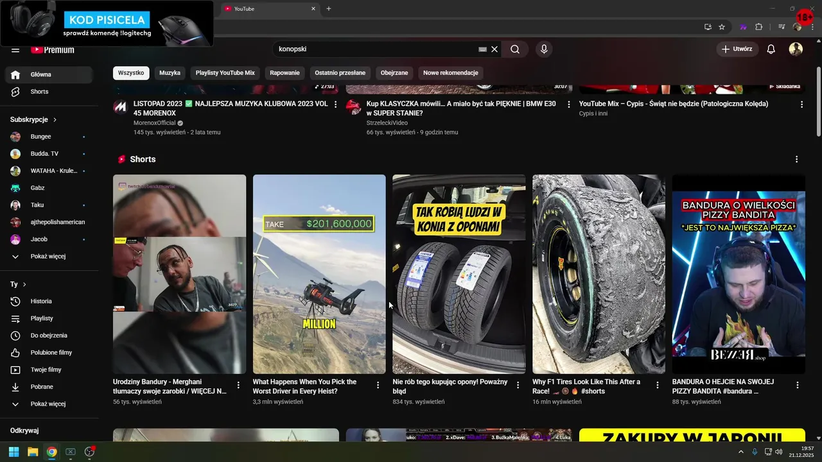
Task: Open the Chrome extensions puzzle icon
Action: click(x=758, y=27)
